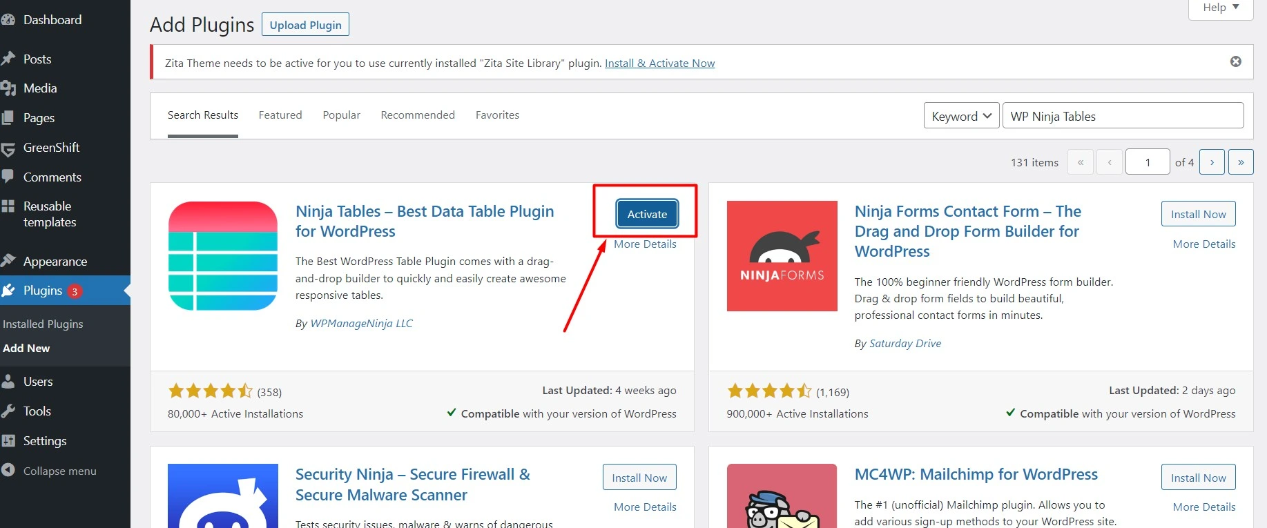
Task: View More Details for Security Ninja
Action: (x=645, y=507)
